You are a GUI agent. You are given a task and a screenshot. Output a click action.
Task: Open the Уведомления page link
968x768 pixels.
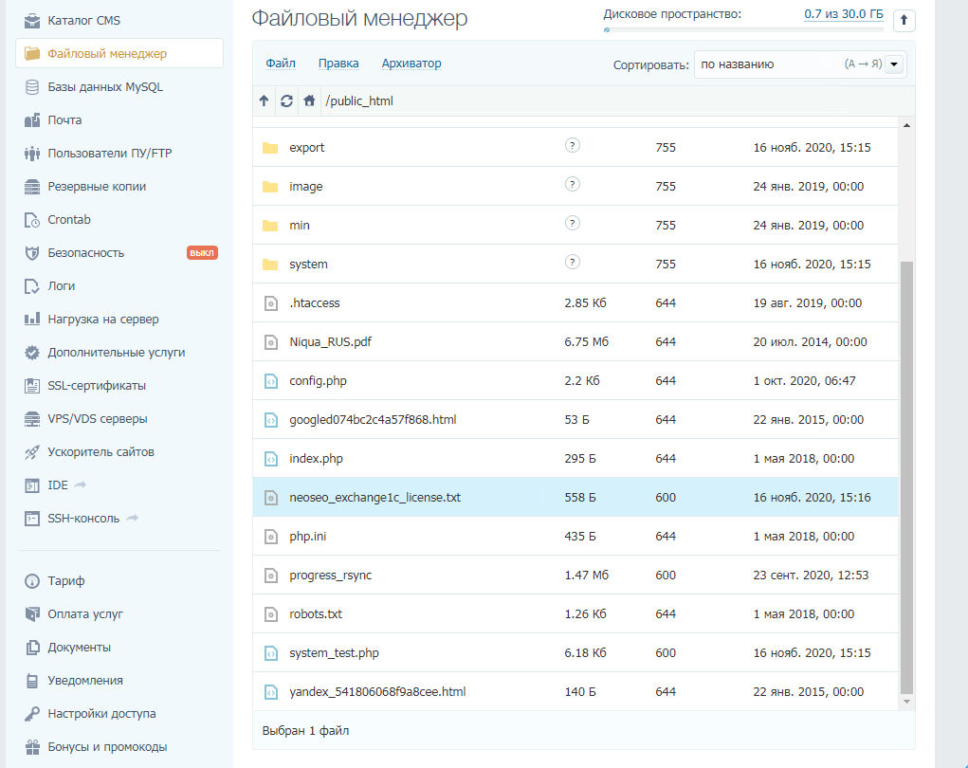(86, 681)
